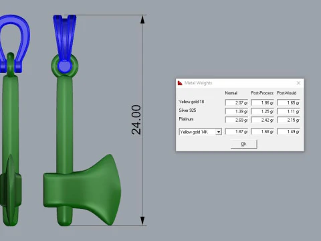The height and width of the screenshot is (241, 321).
Task: Select the 24.00 dimension text in viewport
Action: [x=136, y=120]
